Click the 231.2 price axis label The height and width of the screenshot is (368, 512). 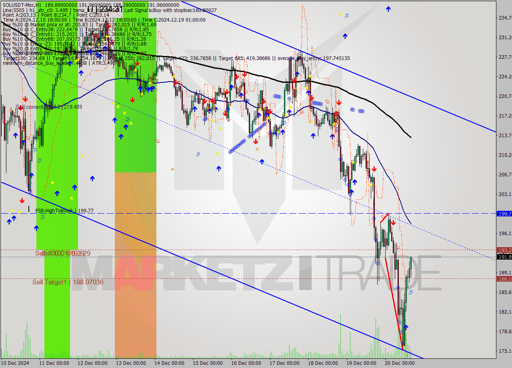[x=505, y=37]
